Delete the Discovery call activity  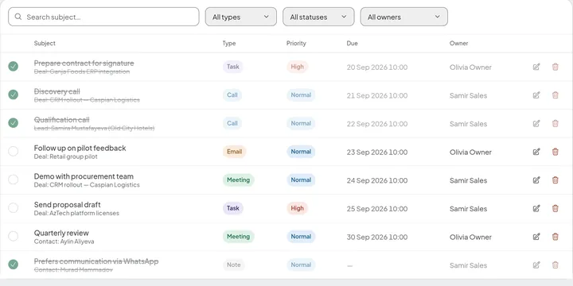point(555,95)
